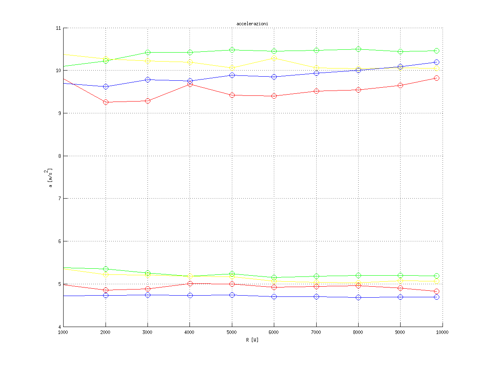489x367 pixels.
Task: Select upper red curve marker at R=4000
Action: coord(190,84)
